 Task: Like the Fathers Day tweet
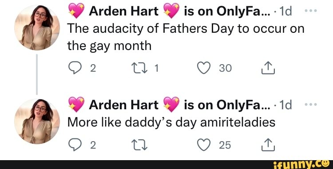point(204,68)
